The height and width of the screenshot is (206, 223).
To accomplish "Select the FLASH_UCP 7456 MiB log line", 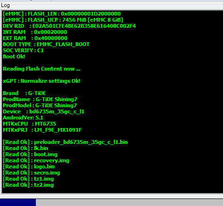I will click(63, 20).
